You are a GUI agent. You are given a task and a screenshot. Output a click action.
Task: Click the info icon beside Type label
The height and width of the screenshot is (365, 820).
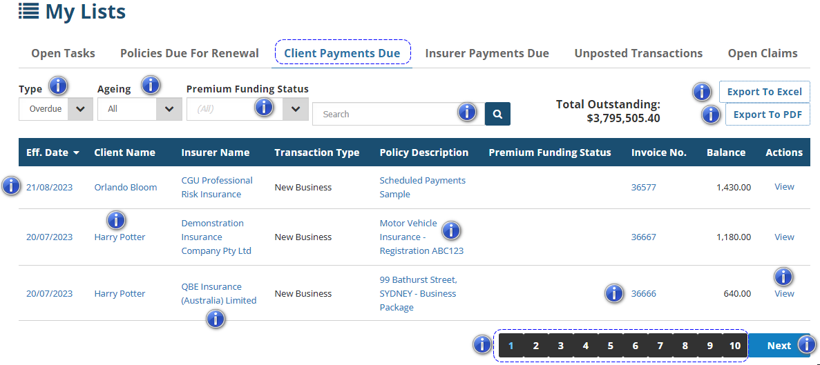tap(59, 86)
